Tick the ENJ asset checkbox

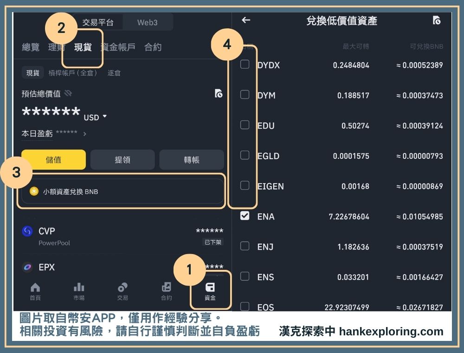(x=245, y=246)
